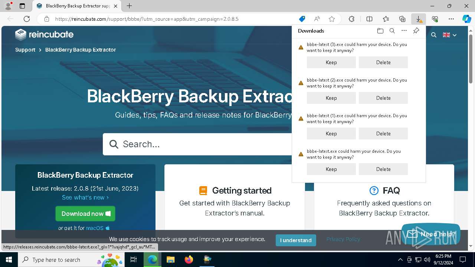Activate Read aloud icon
Screen dimensions: 475x267
point(317,19)
